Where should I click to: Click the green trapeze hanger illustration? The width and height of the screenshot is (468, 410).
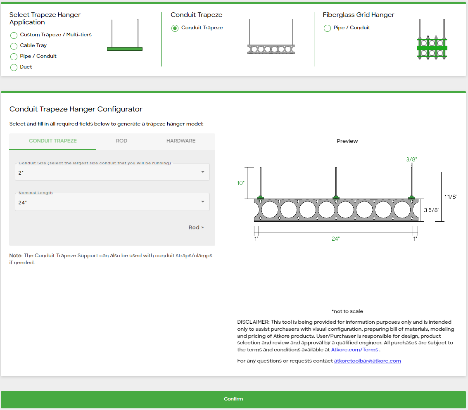pos(125,35)
